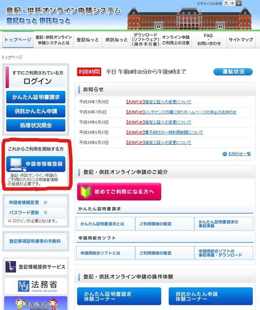This screenshot has width=260, height=310.
Task: Open 電子納付の一時利用制限について link
Action: click(165, 132)
